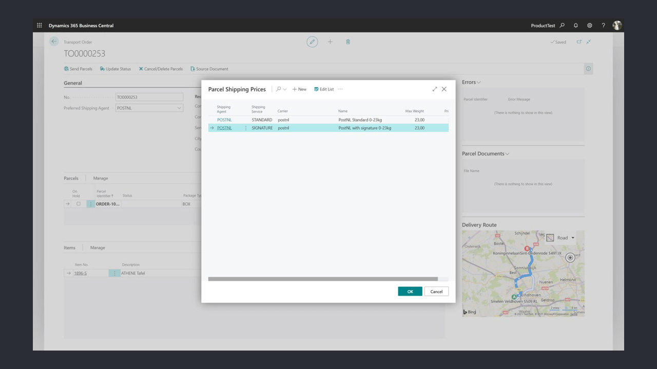Close the Parcel Shipping Prices dialog
Viewport: 657px width, 369px height.
444,89
